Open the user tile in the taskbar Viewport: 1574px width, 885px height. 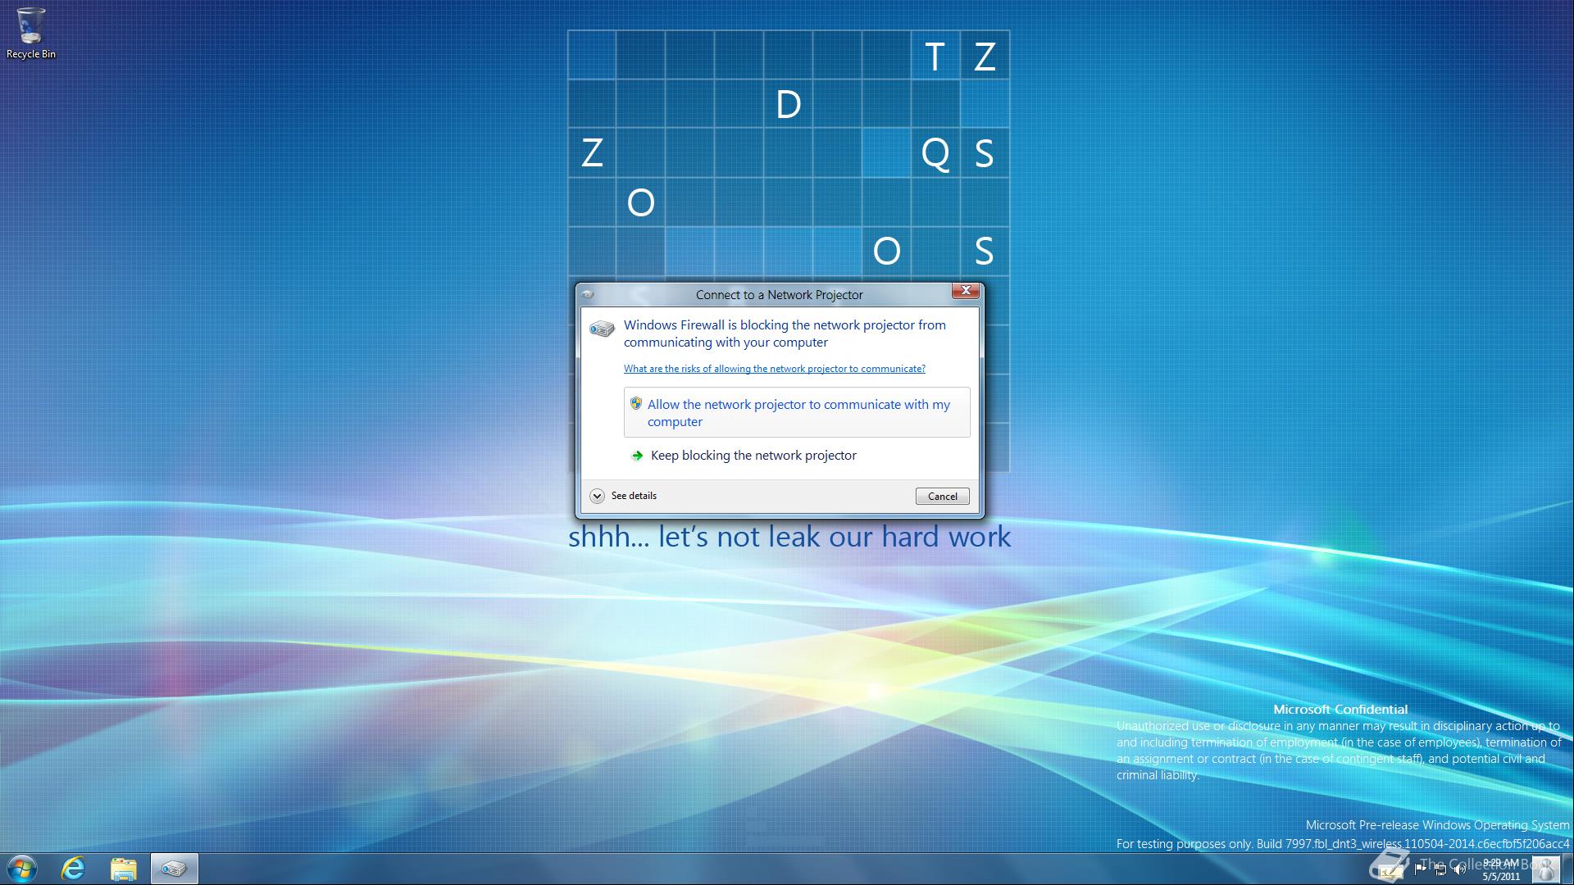(1546, 869)
